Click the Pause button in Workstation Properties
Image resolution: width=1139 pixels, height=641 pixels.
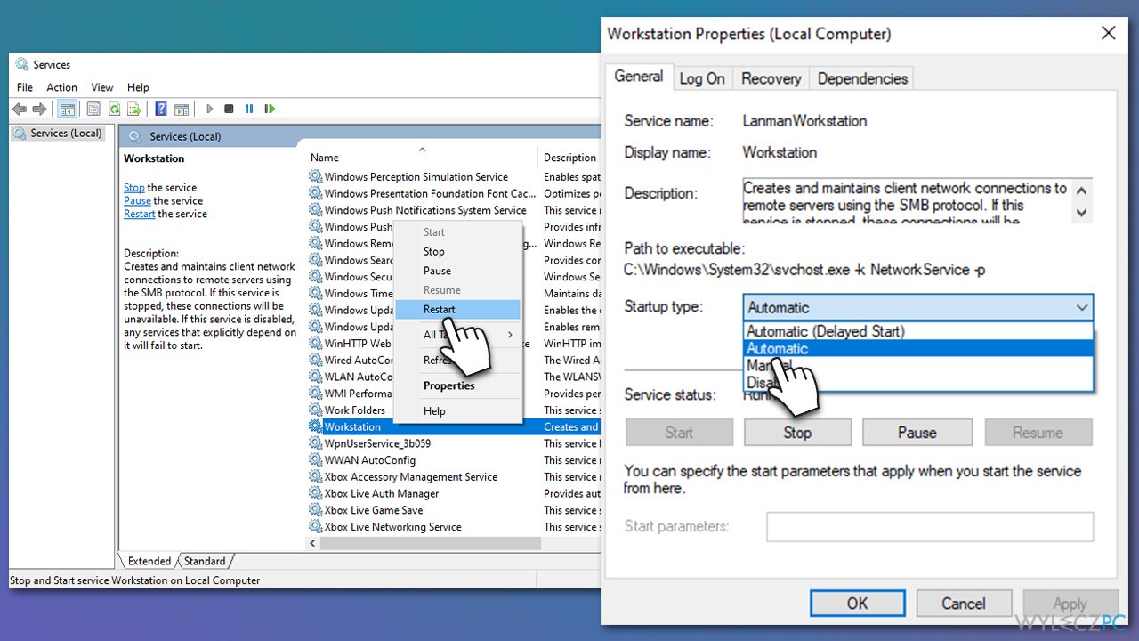click(x=917, y=433)
